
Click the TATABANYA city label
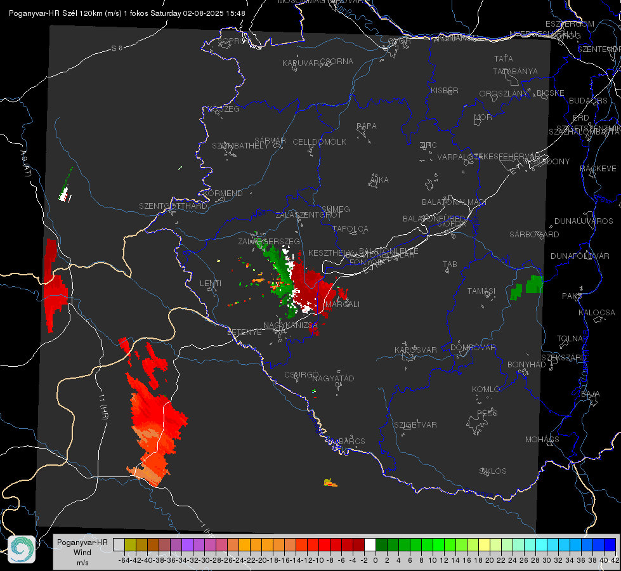pyautogui.click(x=515, y=71)
